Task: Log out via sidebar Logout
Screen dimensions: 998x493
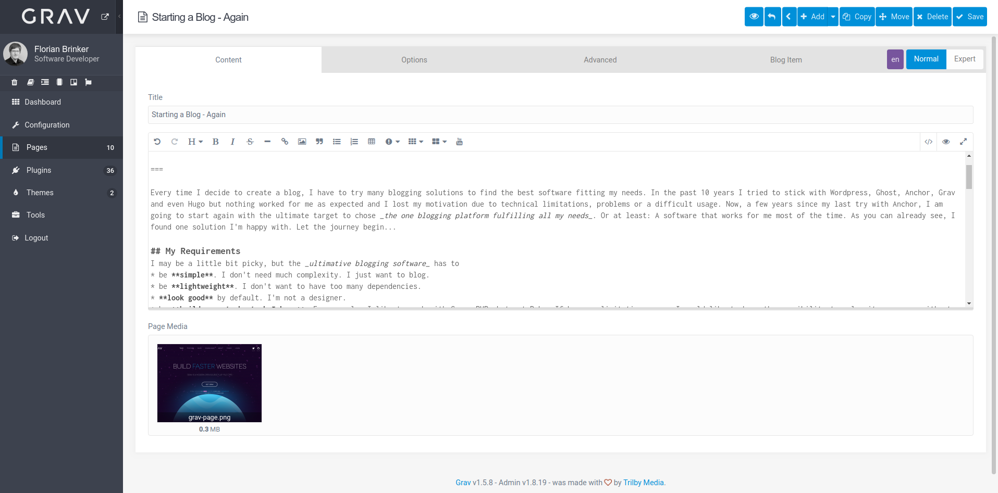Action: (61, 238)
